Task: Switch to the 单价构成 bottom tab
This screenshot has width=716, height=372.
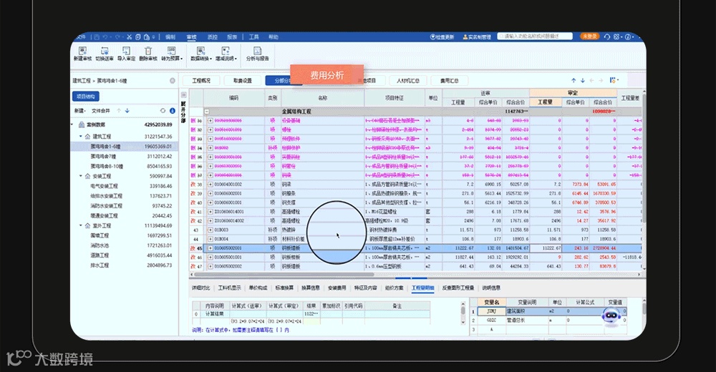Action: 258,288
